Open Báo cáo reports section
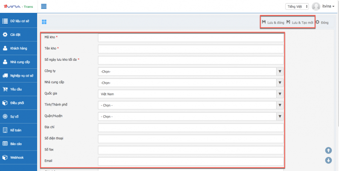 [x=18, y=144]
